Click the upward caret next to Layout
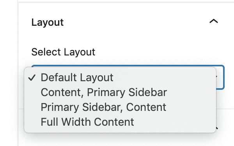This screenshot has width=234, height=146. pos(214,21)
